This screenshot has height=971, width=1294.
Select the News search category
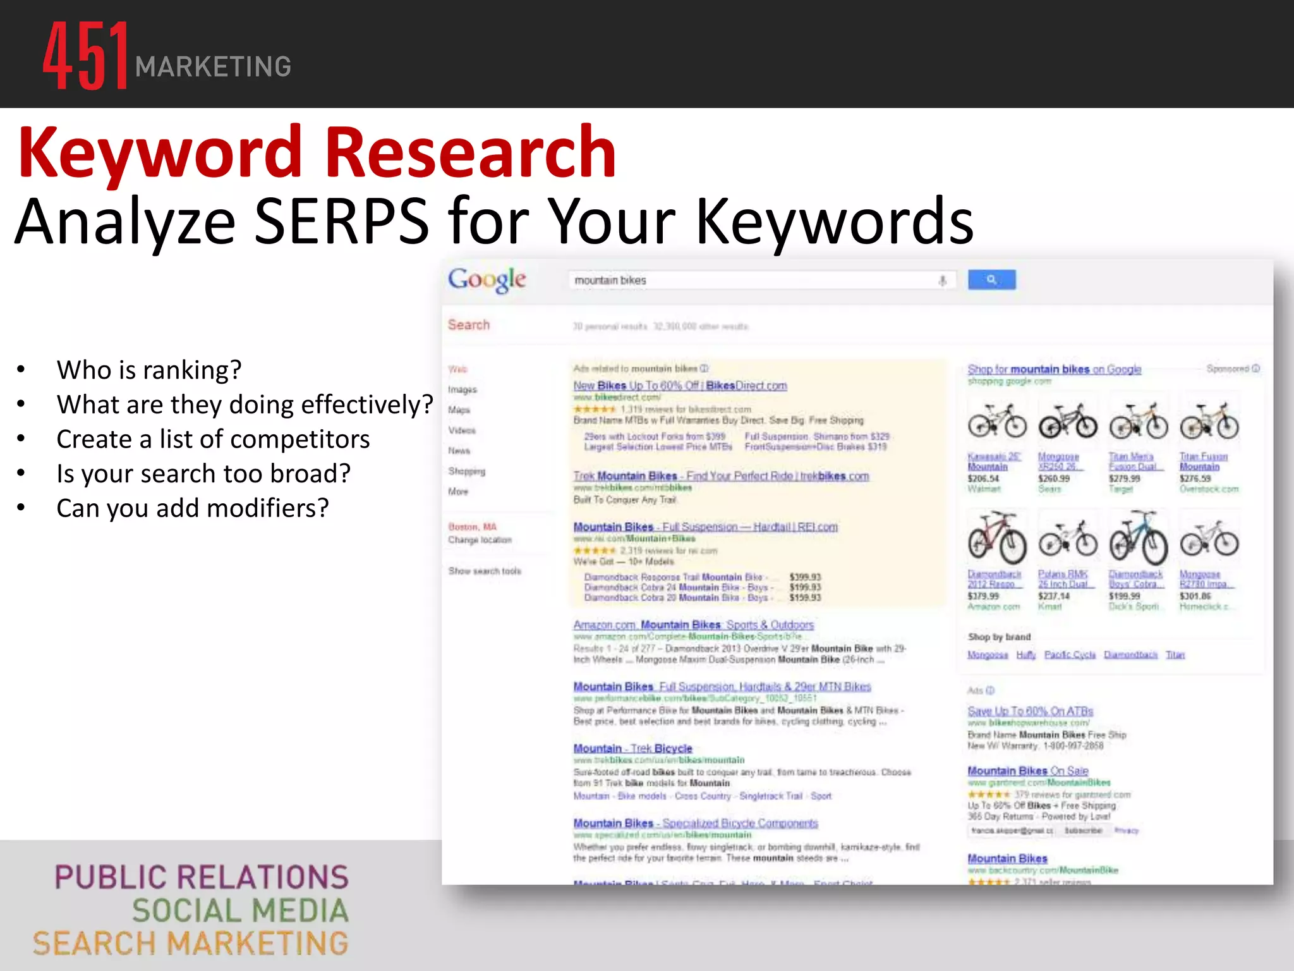pyautogui.click(x=459, y=451)
